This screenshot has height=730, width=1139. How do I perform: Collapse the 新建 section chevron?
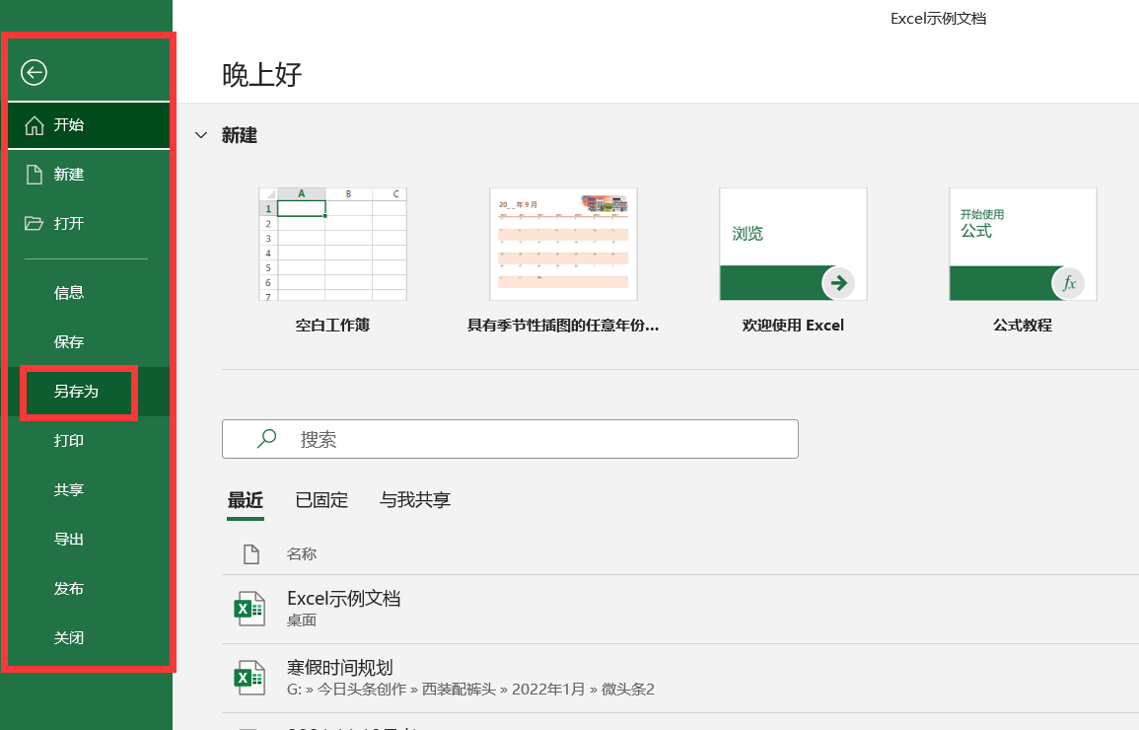tap(201, 135)
